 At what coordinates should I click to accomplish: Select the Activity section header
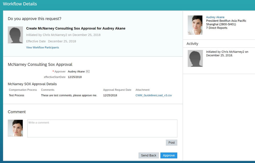(x=192, y=43)
